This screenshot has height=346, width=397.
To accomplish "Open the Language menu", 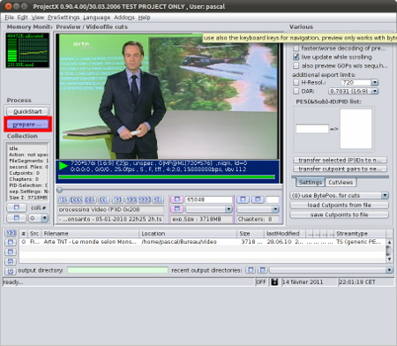I will [x=97, y=18].
